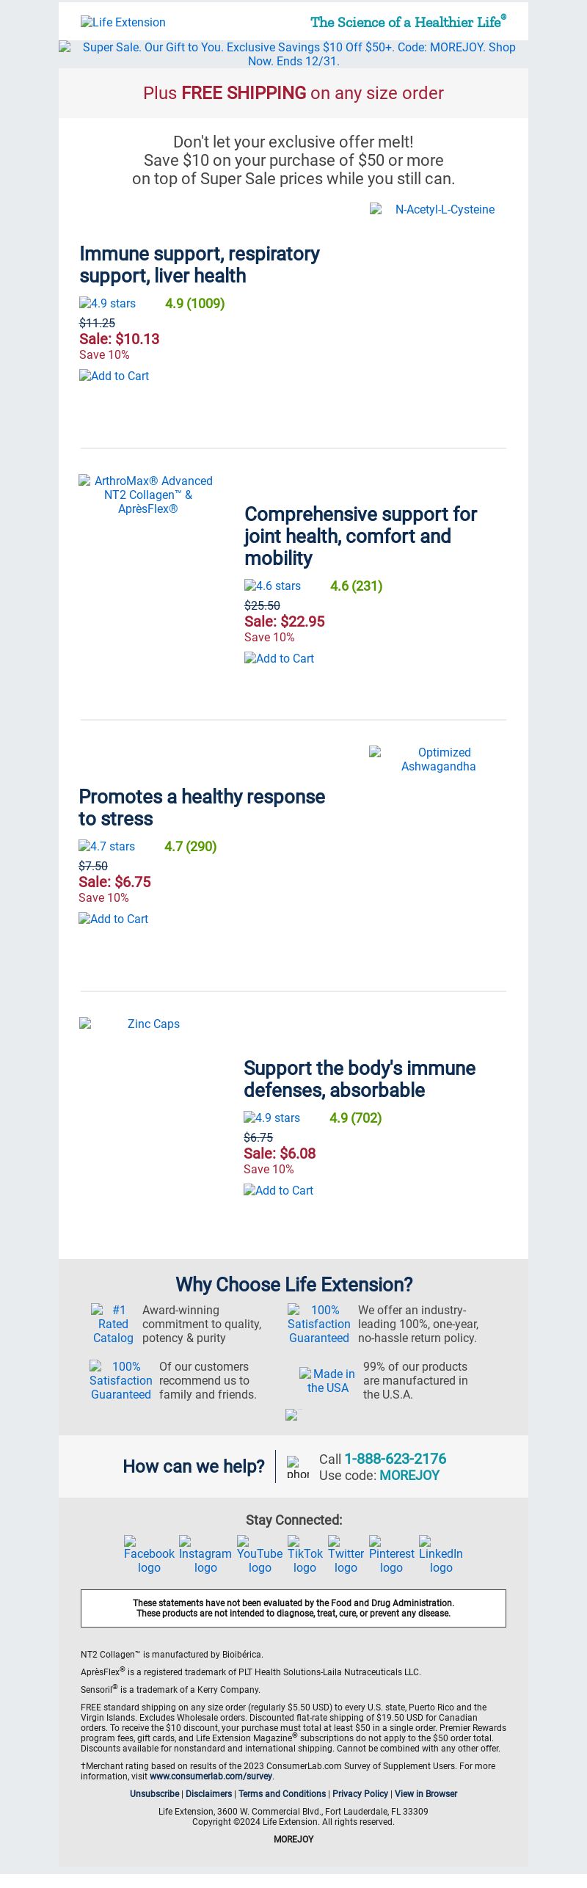The image size is (587, 1888).
Task: Open the Optimized Ashwagandha product image
Action: tap(438, 759)
